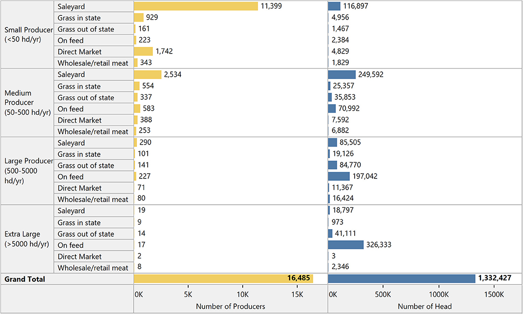The height and width of the screenshot is (314, 523).
Task: Select On feed under Large Producer
Action: [x=70, y=177]
